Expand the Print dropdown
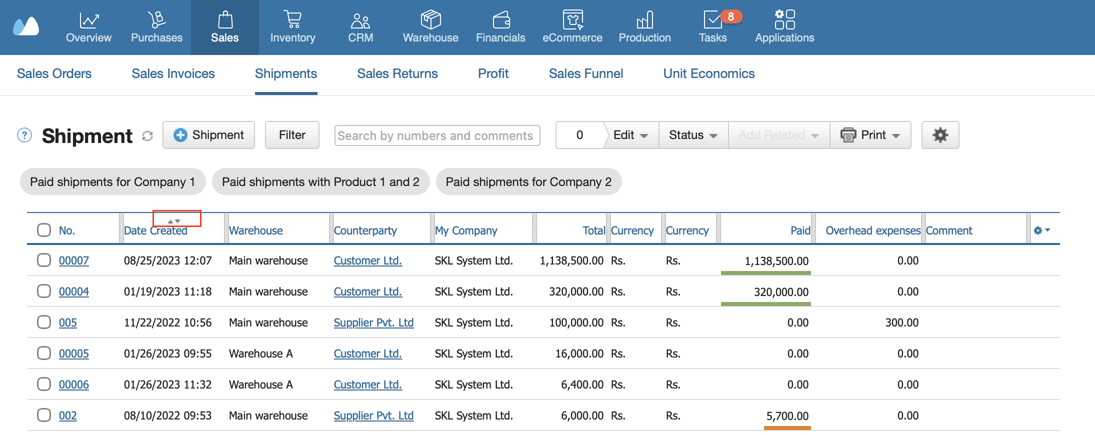Viewport: 1095px width, 435px height. pos(870,135)
